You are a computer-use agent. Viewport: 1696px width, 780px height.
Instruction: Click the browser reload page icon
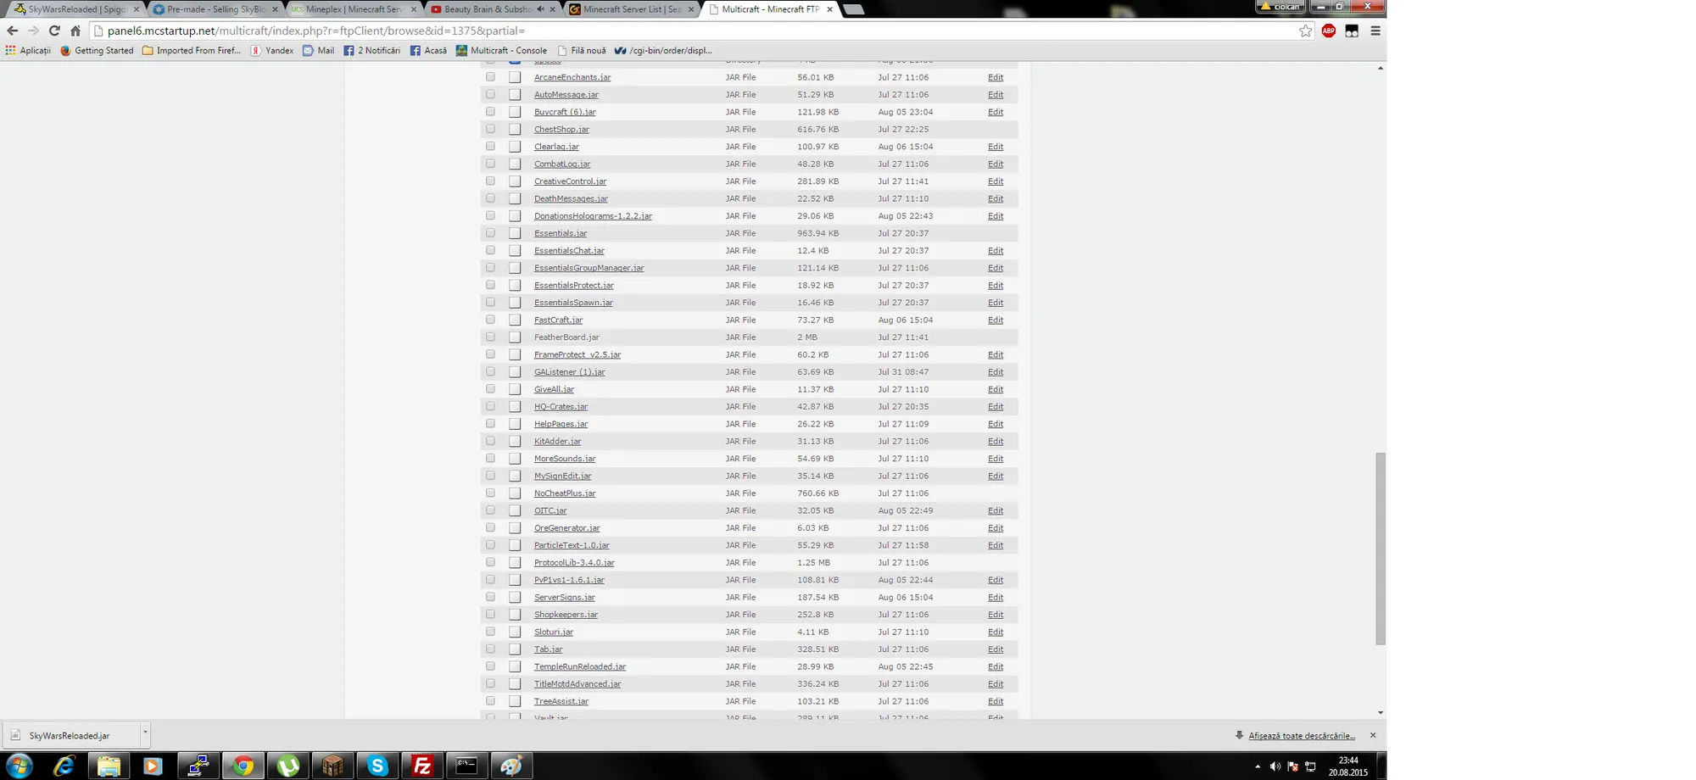54,31
